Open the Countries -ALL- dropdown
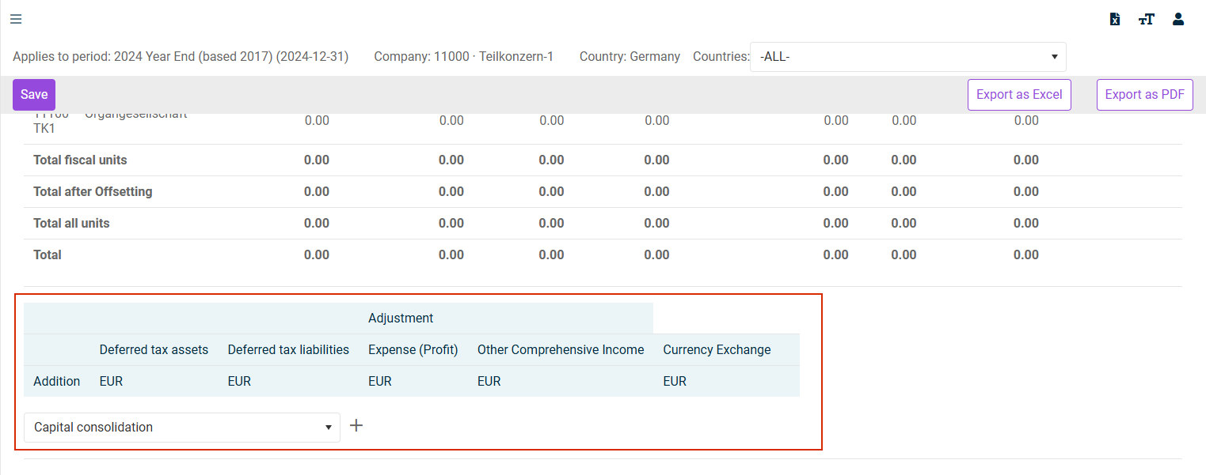Viewport: 1206px width, 475px height. [x=908, y=57]
